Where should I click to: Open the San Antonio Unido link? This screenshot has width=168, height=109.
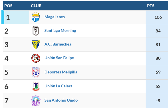(x=61, y=100)
